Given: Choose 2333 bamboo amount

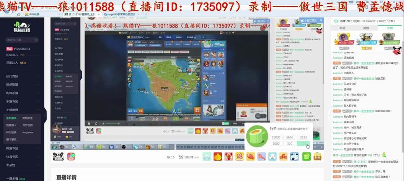Looking at the screenshot, I should pos(303,138).
